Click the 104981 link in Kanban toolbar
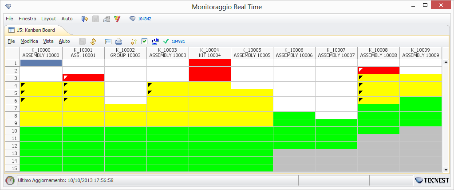Image resolution: width=454 pixels, height=190 pixels. pos(178,42)
